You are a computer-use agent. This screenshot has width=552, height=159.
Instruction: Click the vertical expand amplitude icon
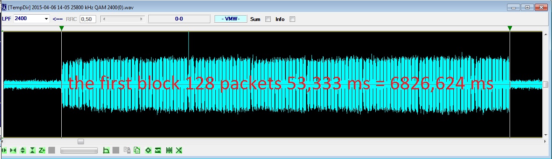[x=23, y=150]
